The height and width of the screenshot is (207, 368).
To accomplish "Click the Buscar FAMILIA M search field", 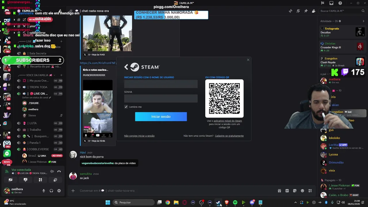I will click(x=342, y=11).
